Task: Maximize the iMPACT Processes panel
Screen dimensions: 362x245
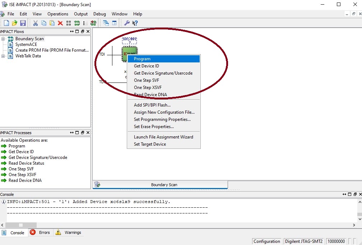Action: pyautogui.click(x=77, y=133)
